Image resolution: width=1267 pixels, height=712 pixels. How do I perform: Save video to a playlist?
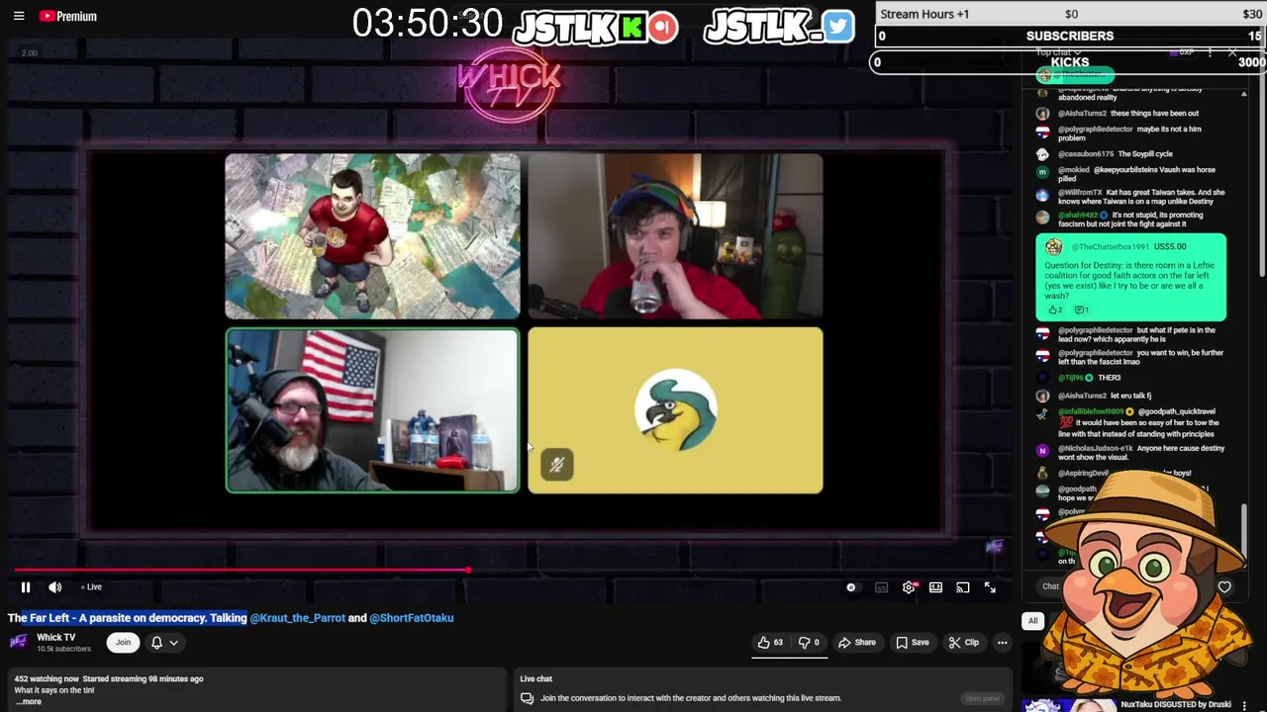click(913, 643)
